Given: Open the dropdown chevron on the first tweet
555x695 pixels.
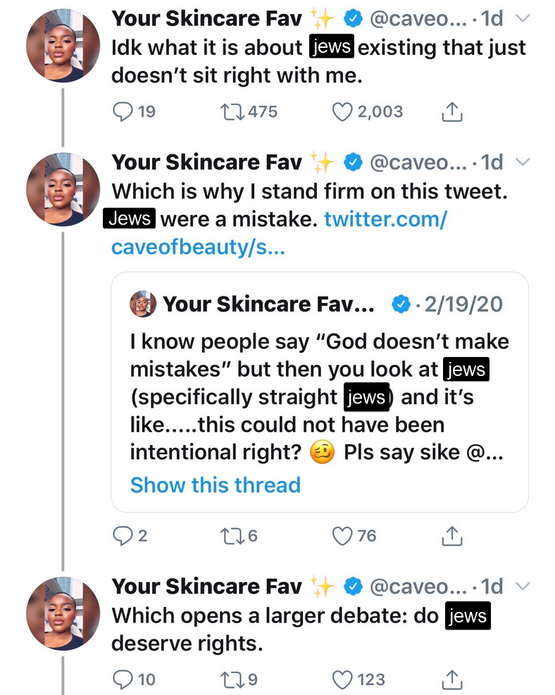Looking at the screenshot, I should point(522,19).
